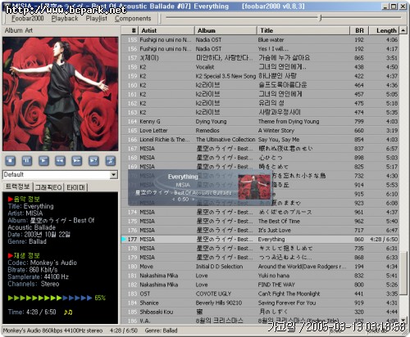Click the playlist scrollbar down arrow
Image resolution: width=410 pixels, height=337 pixels.
[x=403, y=320]
